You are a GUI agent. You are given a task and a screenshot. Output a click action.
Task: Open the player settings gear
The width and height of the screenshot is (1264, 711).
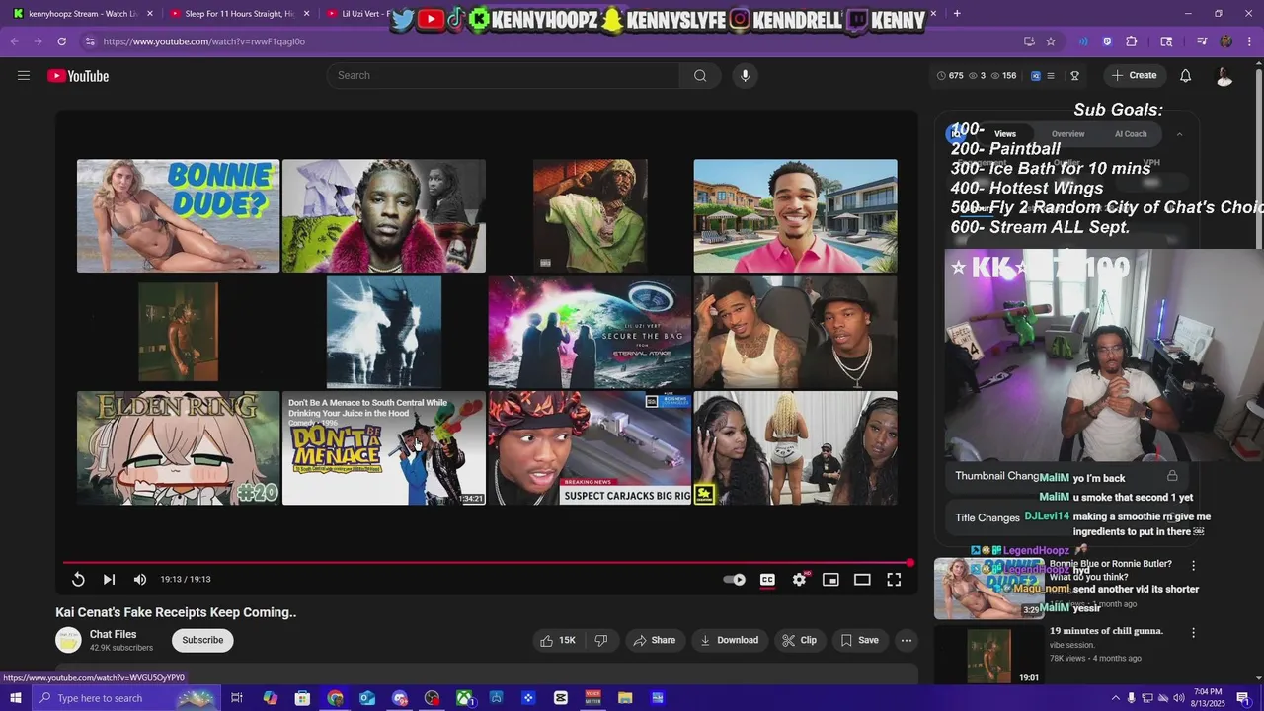799,580
